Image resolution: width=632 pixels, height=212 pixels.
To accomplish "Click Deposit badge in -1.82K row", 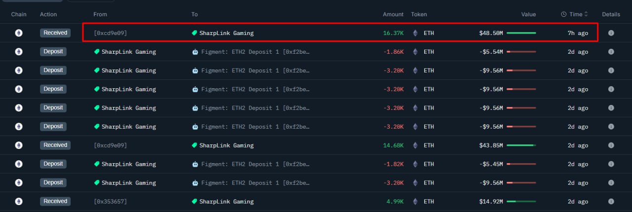I will (x=53, y=164).
